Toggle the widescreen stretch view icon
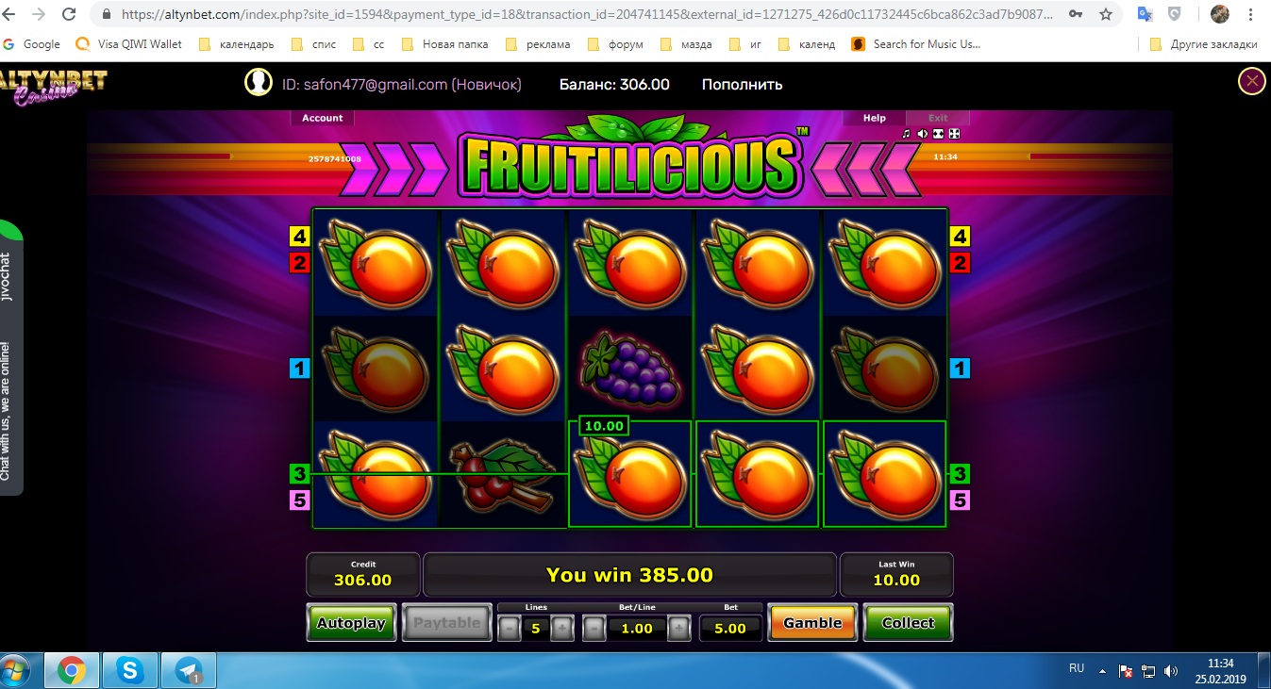Screen dimensions: 1271x689 [938, 134]
